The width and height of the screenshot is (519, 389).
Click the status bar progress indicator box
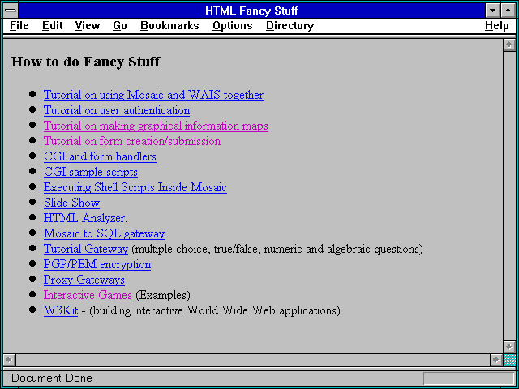(469, 378)
